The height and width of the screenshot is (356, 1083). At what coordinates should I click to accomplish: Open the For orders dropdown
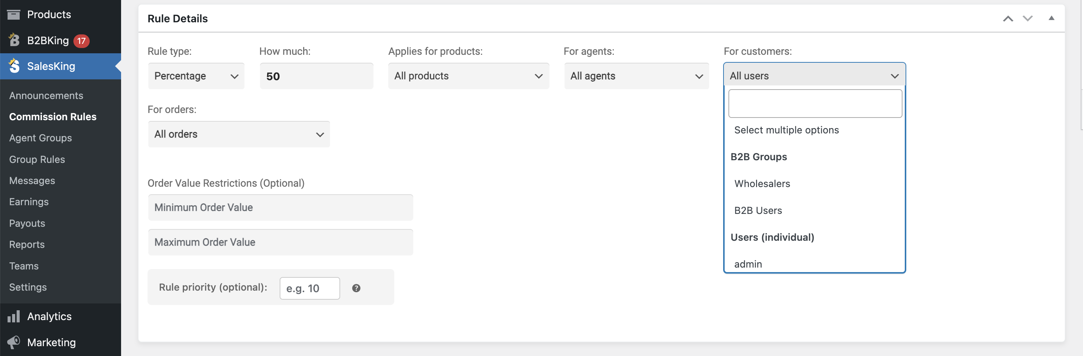point(239,134)
